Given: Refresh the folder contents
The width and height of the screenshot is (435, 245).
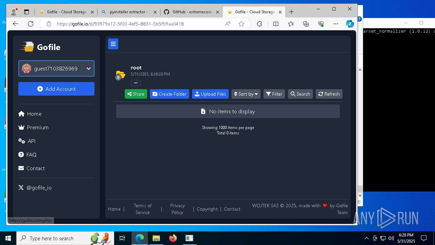Looking at the screenshot, I should point(329,94).
